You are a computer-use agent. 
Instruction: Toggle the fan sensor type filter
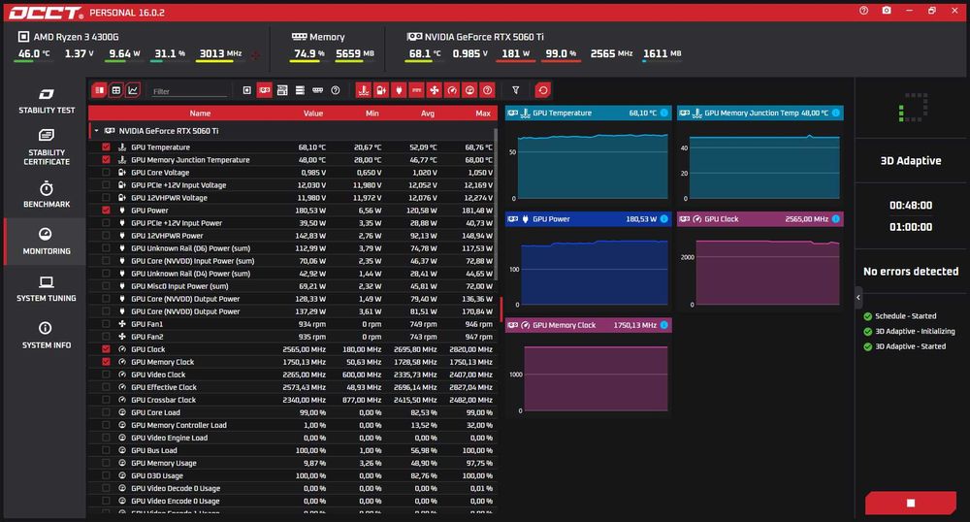pos(435,90)
